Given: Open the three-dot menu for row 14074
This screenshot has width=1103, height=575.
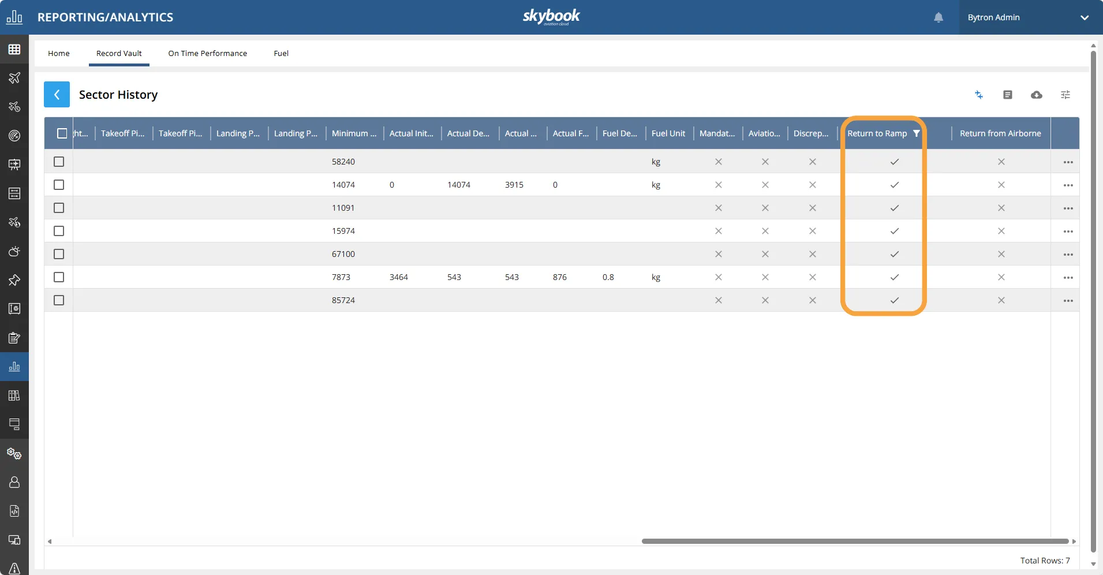Looking at the screenshot, I should pos(1068,185).
